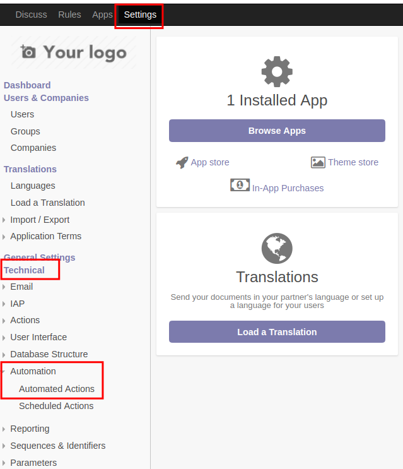Image resolution: width=403 pixels, height=469 pixels.
Task: Switch to the Apps menu
Action: pos(102,15)
